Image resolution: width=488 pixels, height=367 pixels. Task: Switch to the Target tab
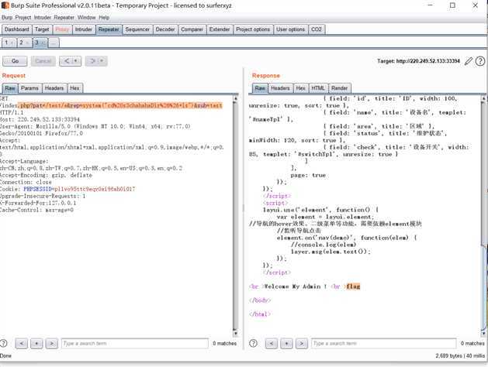tap(42, 29)
